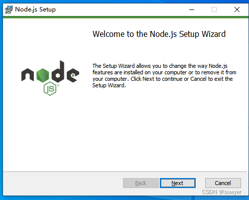
Task: Click the green stripe under title bar
Action: pyautogui.click(x=125, y=17)
